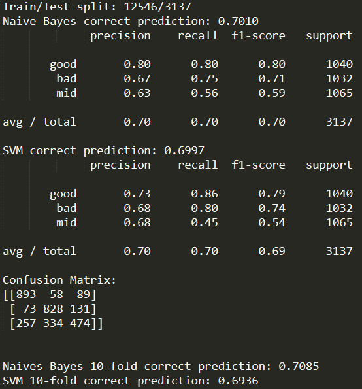Image resolution: width=362 pixels, height=389 pixels.
Task: Click the Train/Test split line
Action: pos(97,7)
